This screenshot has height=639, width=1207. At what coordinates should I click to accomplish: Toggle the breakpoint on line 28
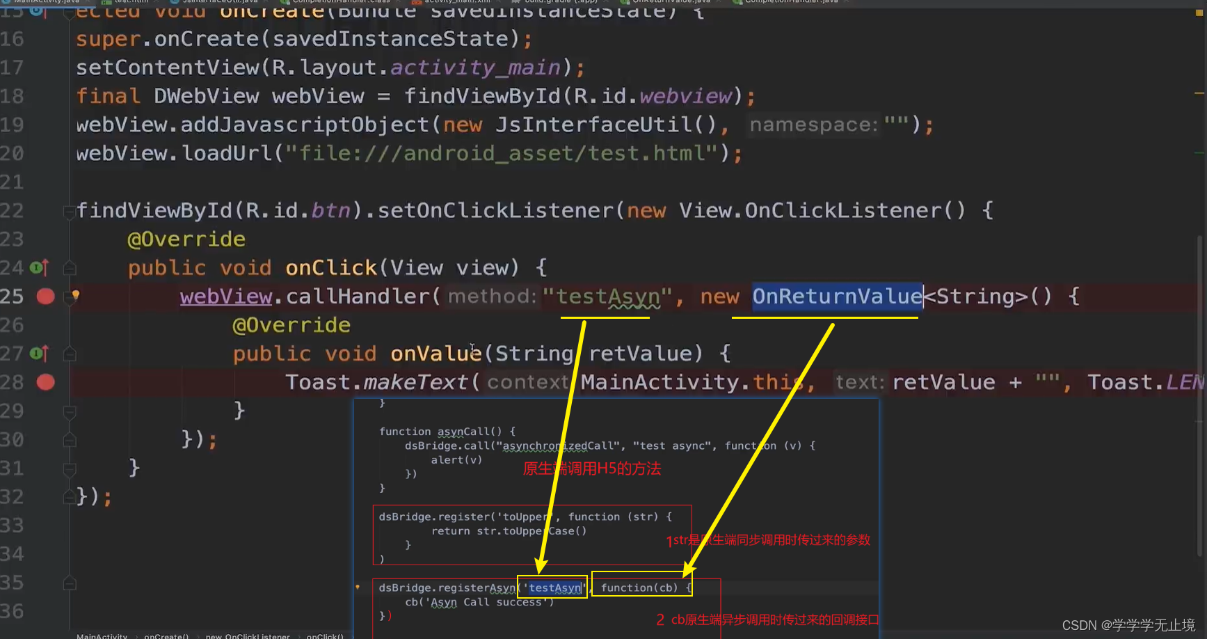click(46, 382)
